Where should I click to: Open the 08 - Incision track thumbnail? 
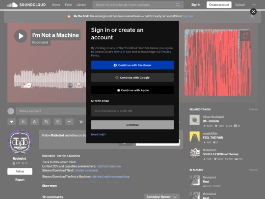click(194, 120)
